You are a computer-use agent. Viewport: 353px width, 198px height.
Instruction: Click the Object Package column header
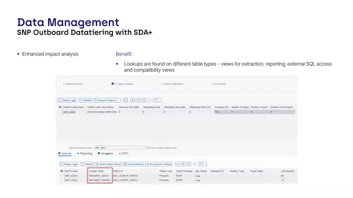(x=184, y=171)
